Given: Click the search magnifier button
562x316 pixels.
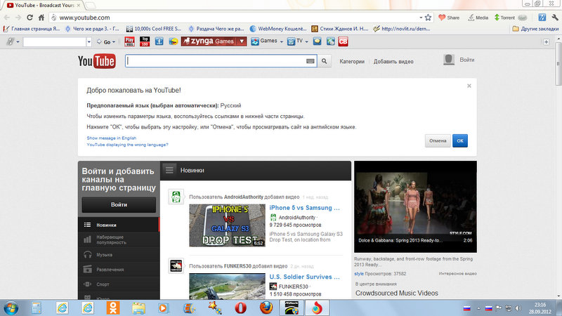Looking at the screenshot, I should [324, 61].
